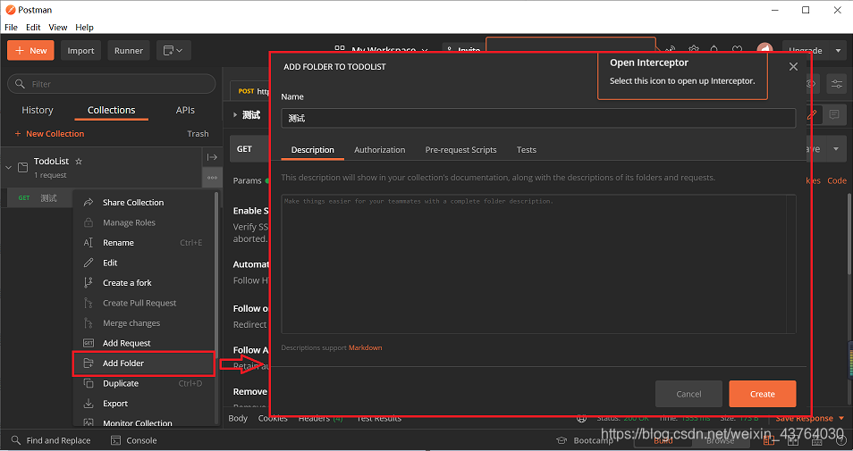Click the folder description text area

[534, 263]
